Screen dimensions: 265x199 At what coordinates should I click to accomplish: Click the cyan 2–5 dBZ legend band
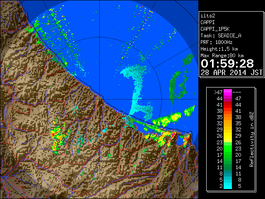[x=228, y=186]
